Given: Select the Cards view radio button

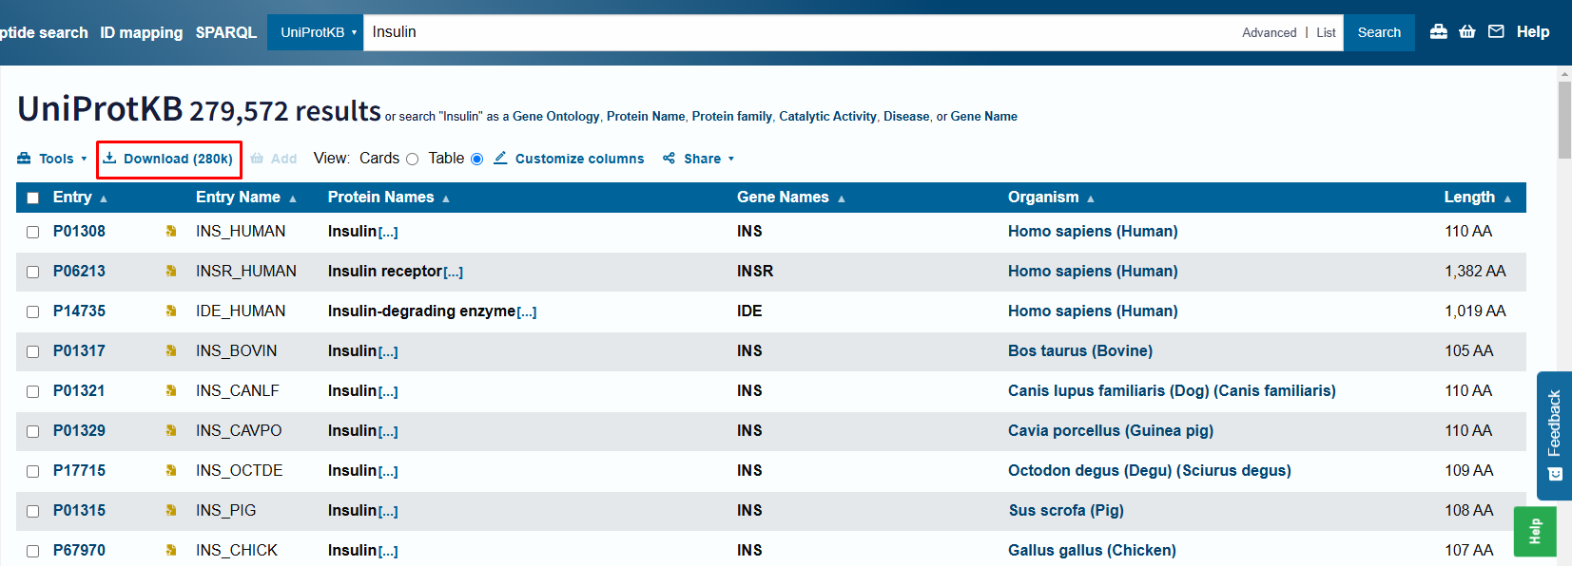Looking at the screenshot, I should pos(412,159).
